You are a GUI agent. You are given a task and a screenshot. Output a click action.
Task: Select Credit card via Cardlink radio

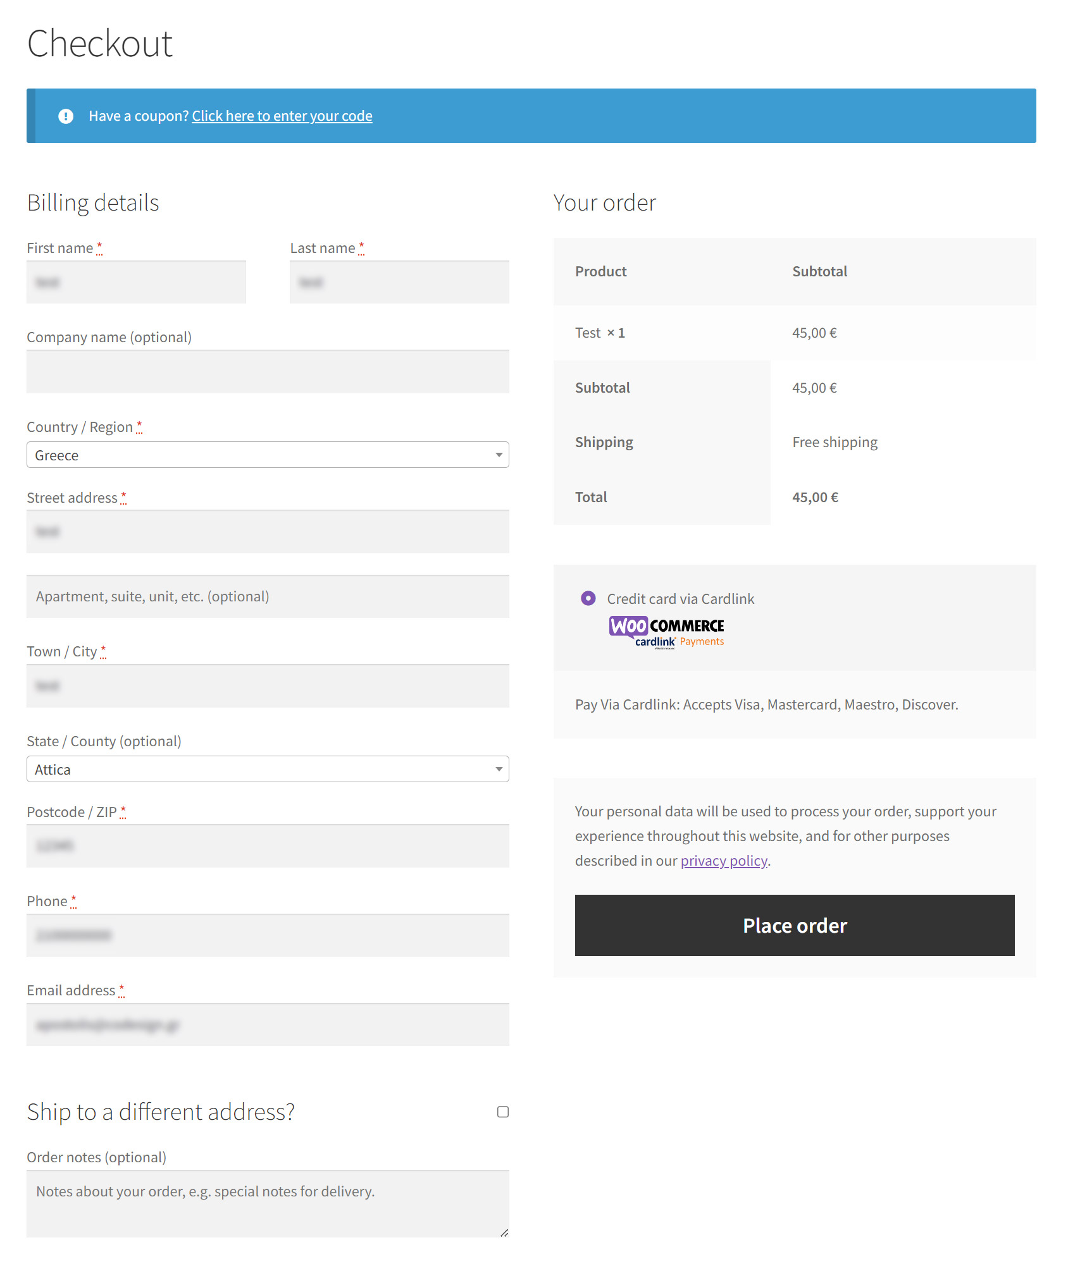click(x=588, y=598)
